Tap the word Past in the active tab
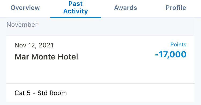201x105 pixels. pos(76,3)
